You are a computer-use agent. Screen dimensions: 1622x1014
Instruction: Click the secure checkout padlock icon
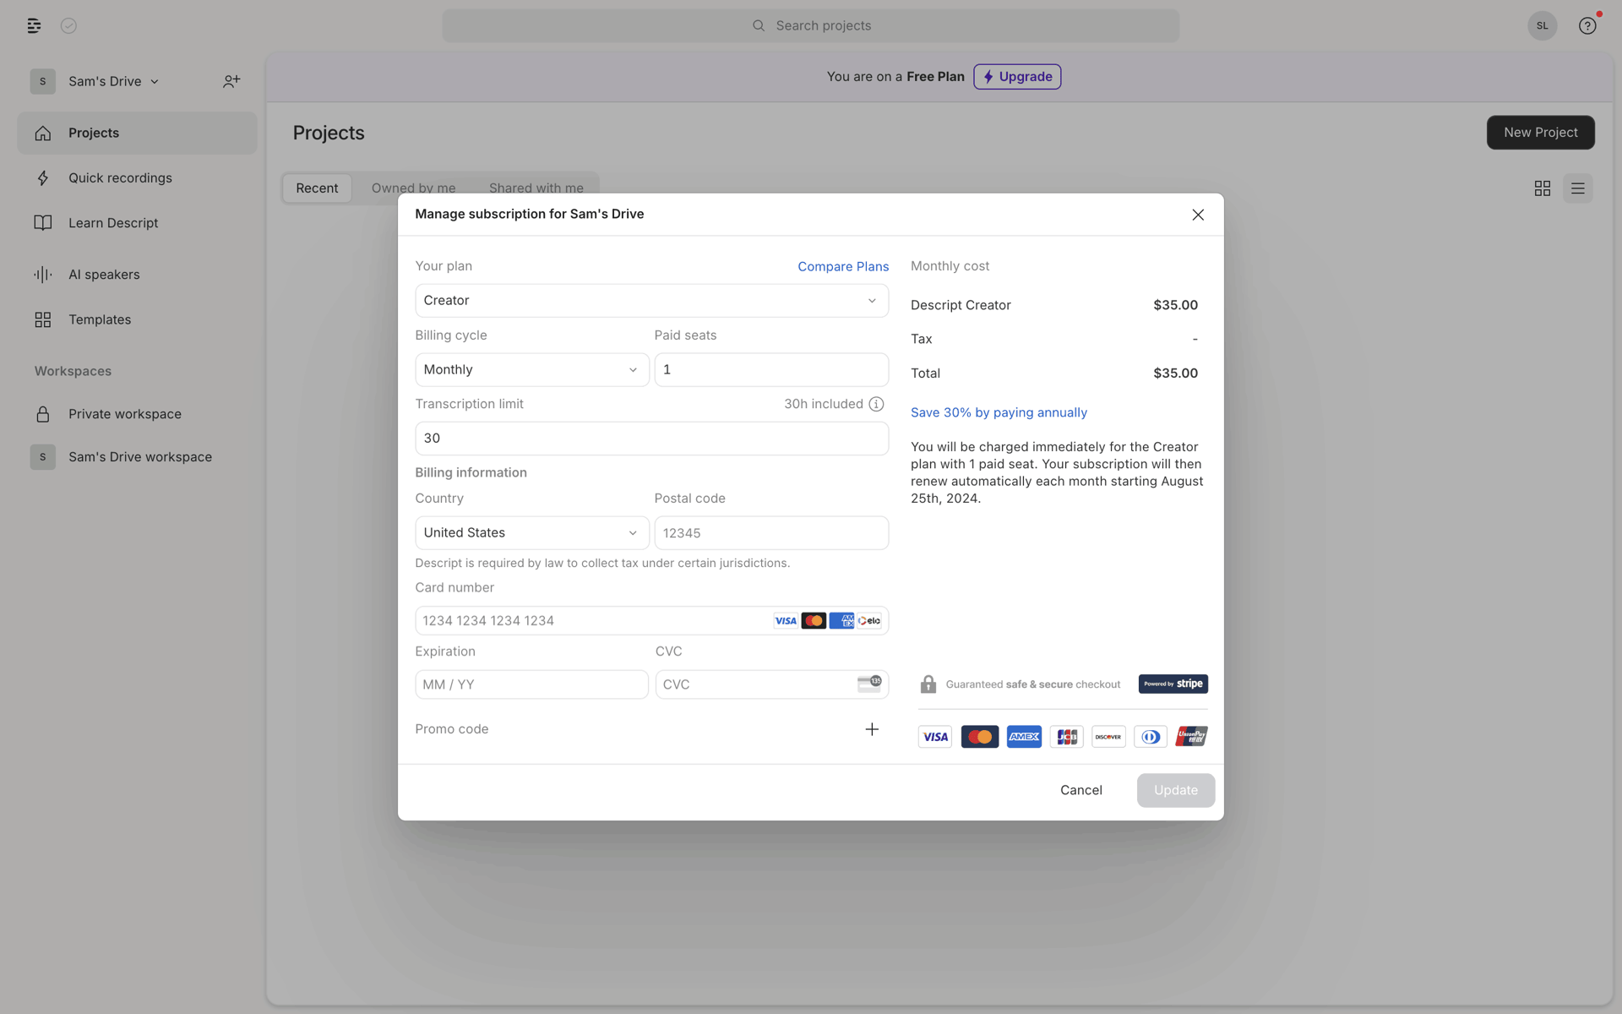tap(928, 684)
